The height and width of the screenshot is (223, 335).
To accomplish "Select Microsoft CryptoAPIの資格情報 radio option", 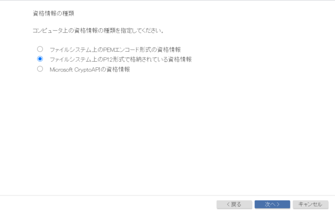I will click(x=40, y=69).
